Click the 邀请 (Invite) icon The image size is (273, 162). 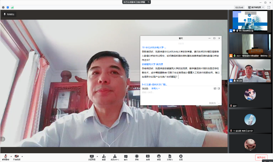point(104,157)
